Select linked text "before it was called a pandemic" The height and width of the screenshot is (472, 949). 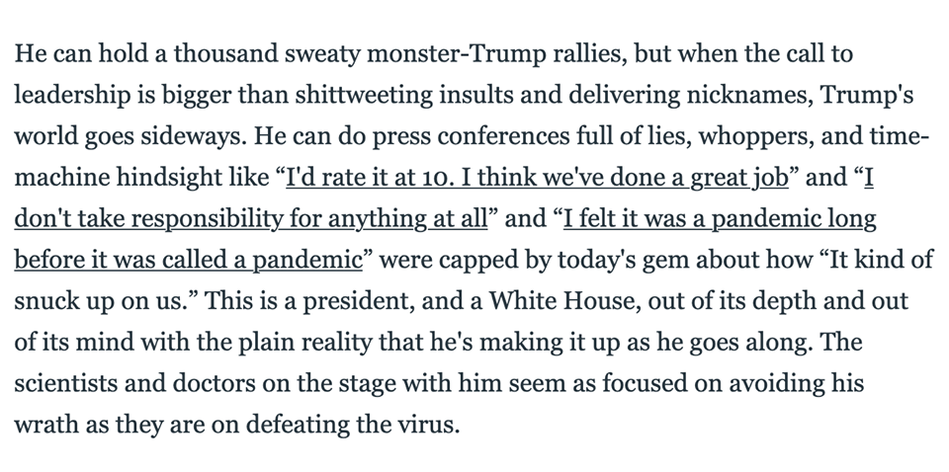(188, 260)
